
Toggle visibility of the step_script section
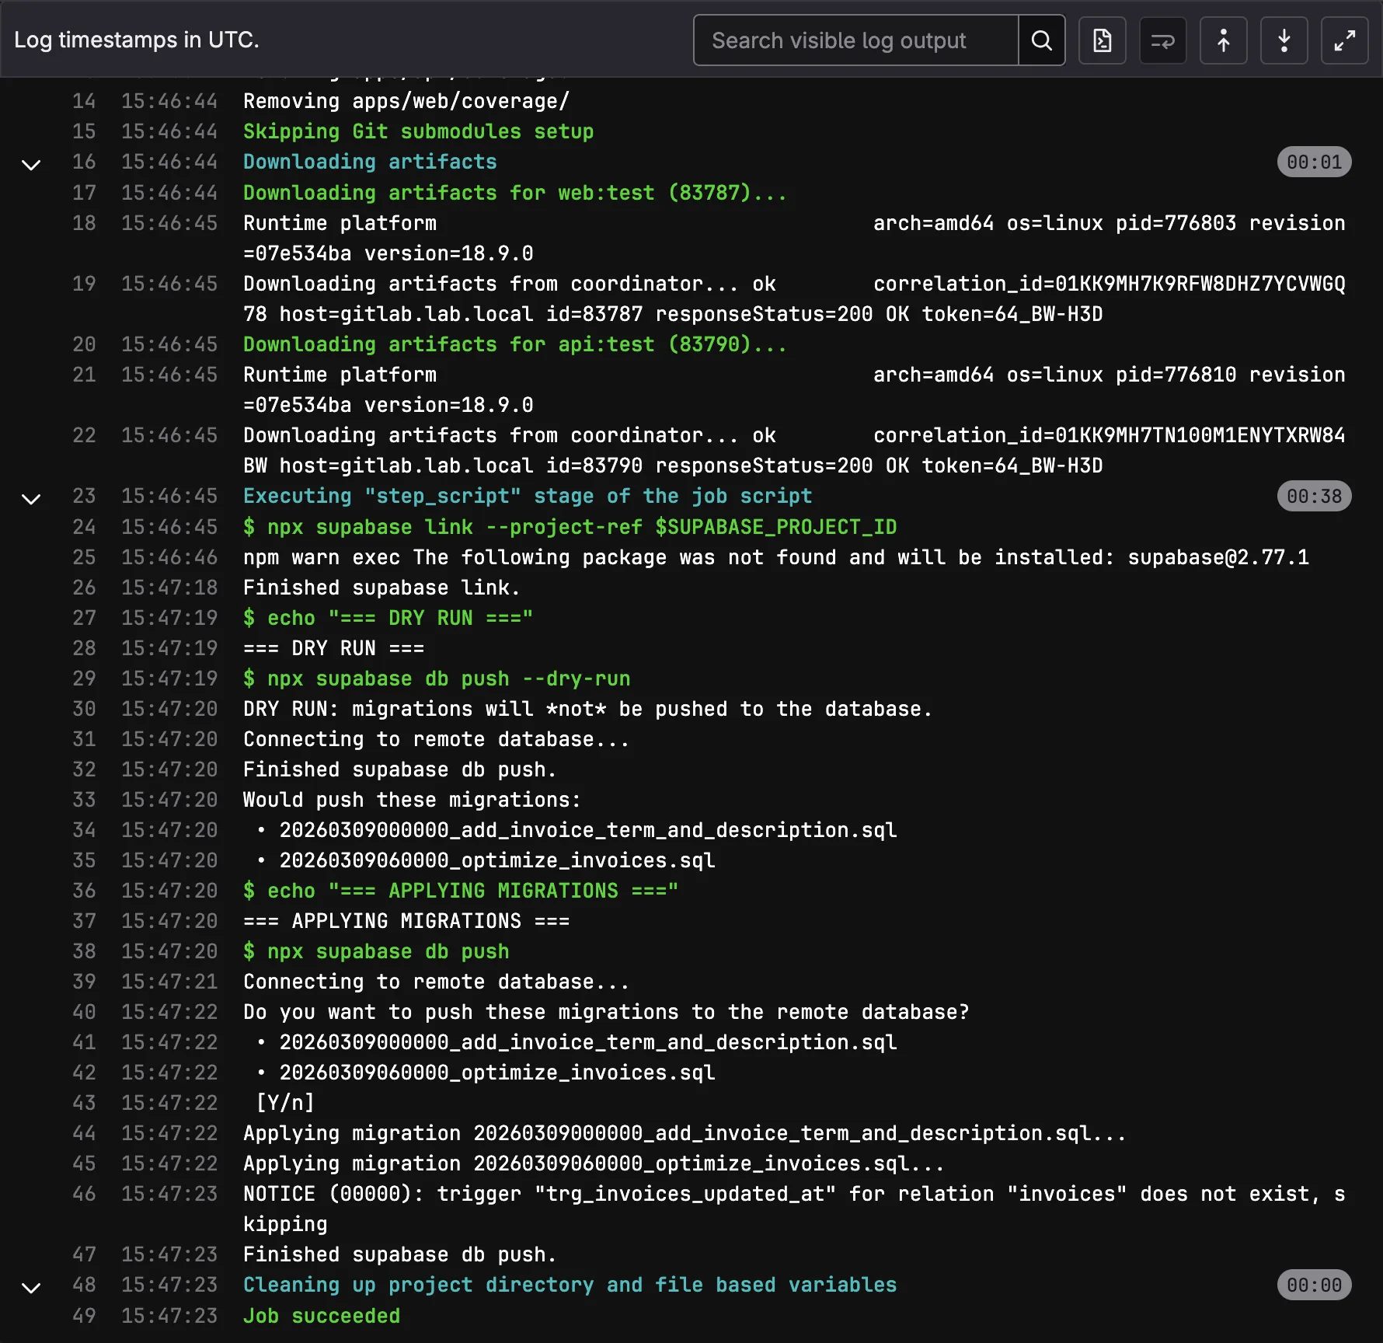[x=31, y=498]
